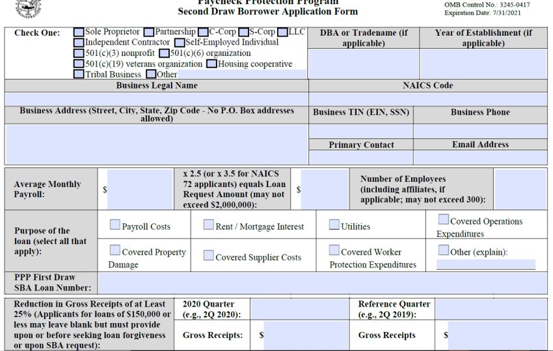553x351 pixels.
Task: Select the Utilities checkbox
Action: pos(334,225)
